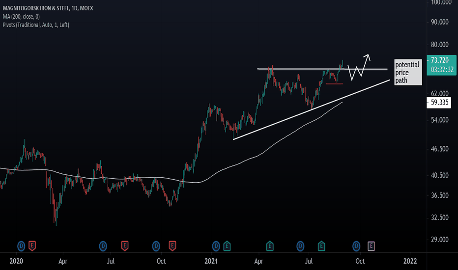This screenshot has width=458, height=270.
Task: Click the 90.000 price axis label
Action: (440, 22)
